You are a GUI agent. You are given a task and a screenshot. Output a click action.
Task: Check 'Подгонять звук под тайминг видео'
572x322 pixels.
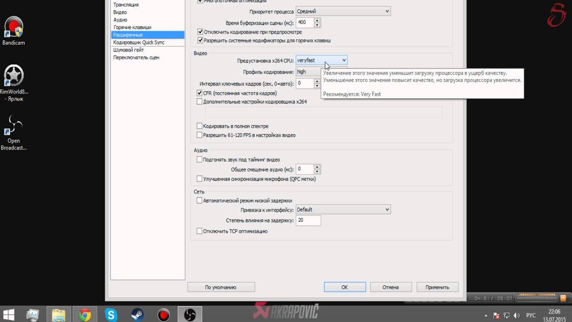coord(200,159)
